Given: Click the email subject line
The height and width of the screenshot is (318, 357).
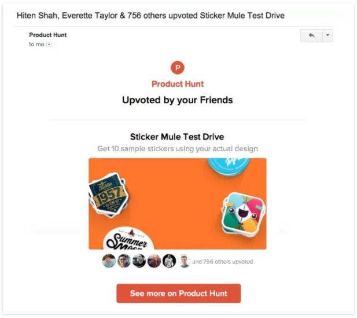Looking at the screenshot, I should [x=150, y=16].
